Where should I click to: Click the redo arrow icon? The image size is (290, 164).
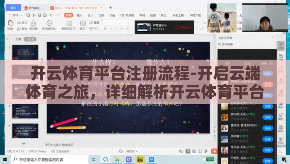point(58,15)
